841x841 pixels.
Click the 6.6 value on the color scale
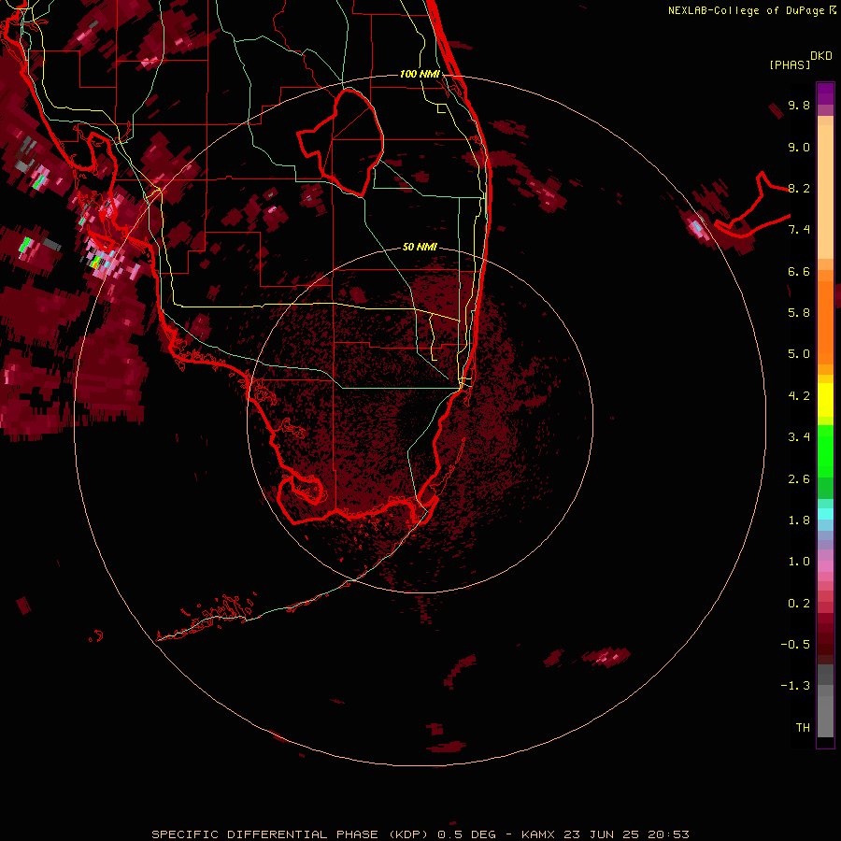point(799,271)
